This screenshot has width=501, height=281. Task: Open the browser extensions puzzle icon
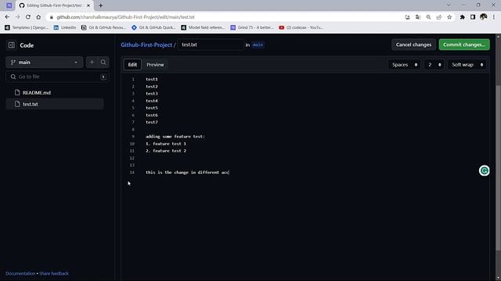(x=462, y=17)
